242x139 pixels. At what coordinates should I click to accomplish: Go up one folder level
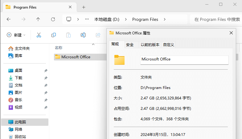click(38, 19)
